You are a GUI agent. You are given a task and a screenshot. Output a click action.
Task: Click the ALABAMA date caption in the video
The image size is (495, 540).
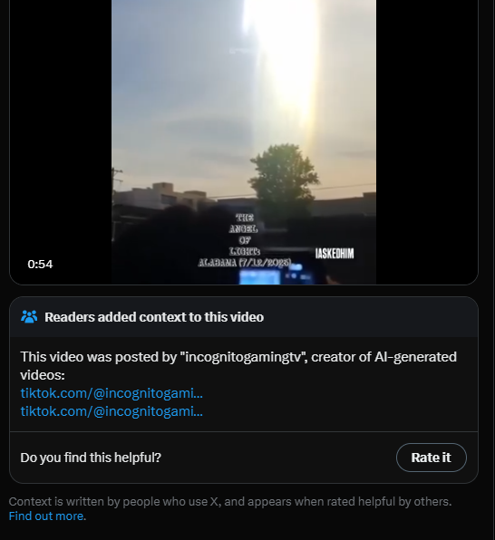[x=245, y=263]
